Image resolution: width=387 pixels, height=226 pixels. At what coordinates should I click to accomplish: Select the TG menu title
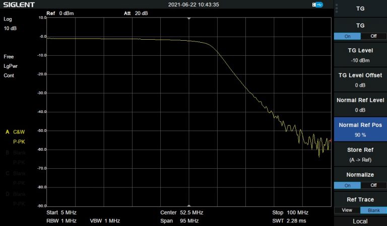(x=360, y=9)
